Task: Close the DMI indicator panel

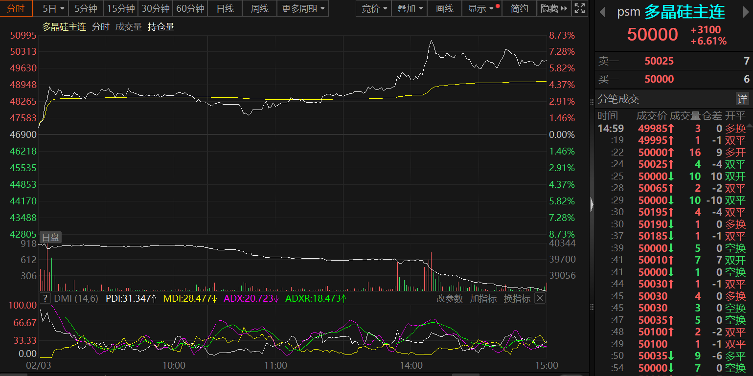Action: click(540, 298)
